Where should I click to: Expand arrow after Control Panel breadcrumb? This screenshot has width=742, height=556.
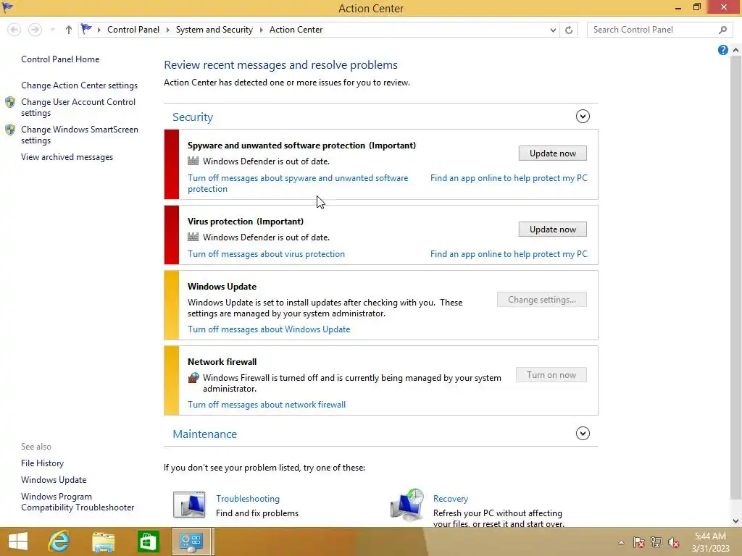(x=167, y=30)
